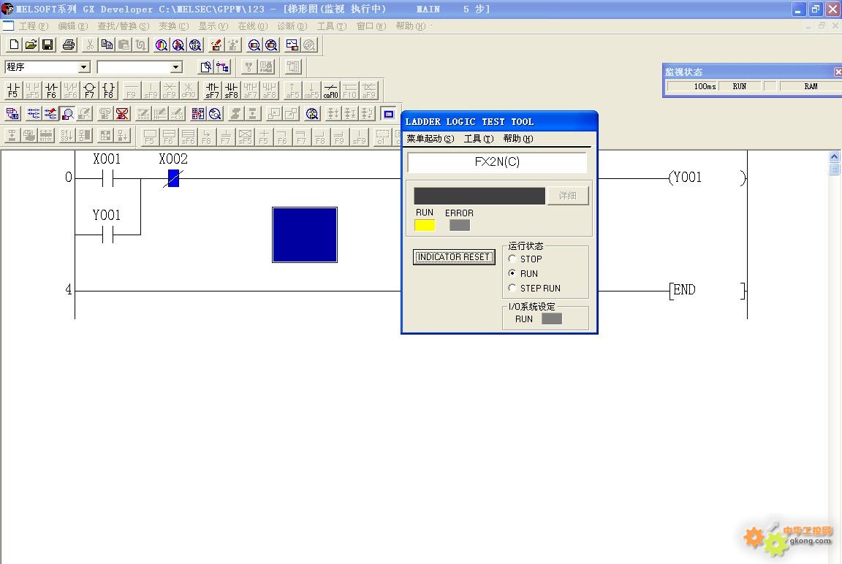The image size is (842, 564).
Task: Open a project with the folder icon
Action: (31, 45)
